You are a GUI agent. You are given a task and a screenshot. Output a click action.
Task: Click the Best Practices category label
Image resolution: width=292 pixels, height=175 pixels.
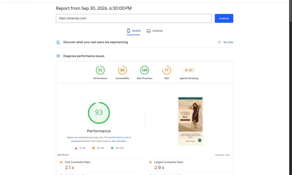click(x=145, y=78)
